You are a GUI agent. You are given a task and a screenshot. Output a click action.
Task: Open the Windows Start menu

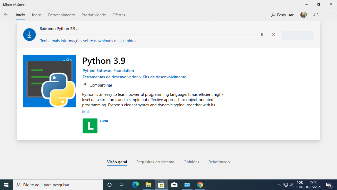click(x=6, y=185)
